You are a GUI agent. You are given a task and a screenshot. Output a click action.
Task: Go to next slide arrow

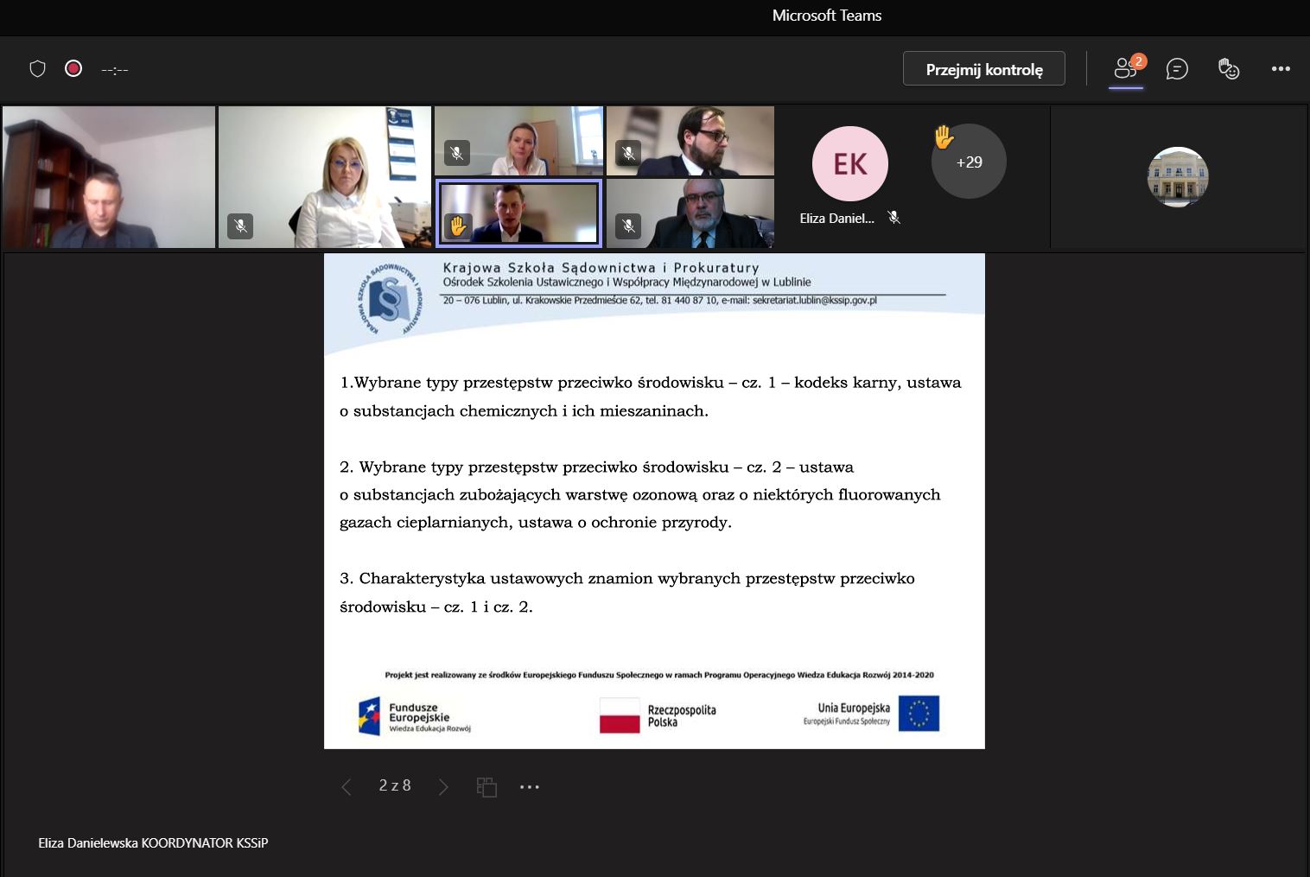coord(443,786)
